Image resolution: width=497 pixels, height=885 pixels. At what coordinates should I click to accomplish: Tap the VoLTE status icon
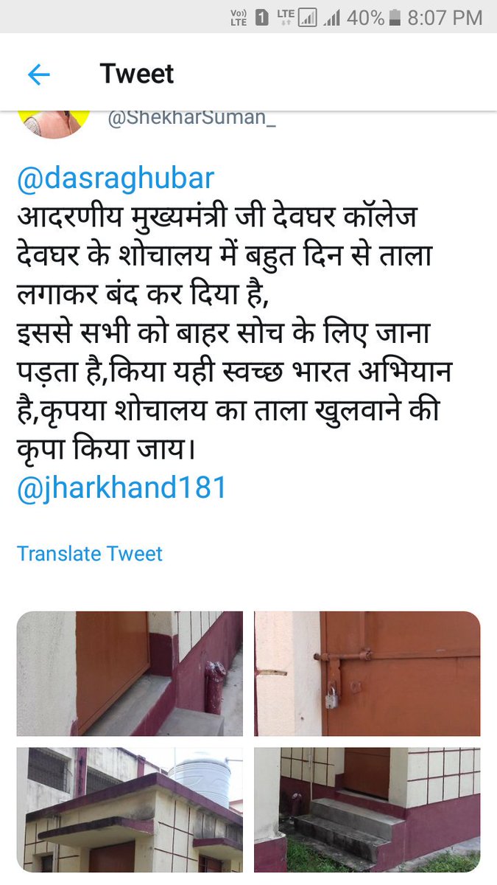[x=239, y=18]
